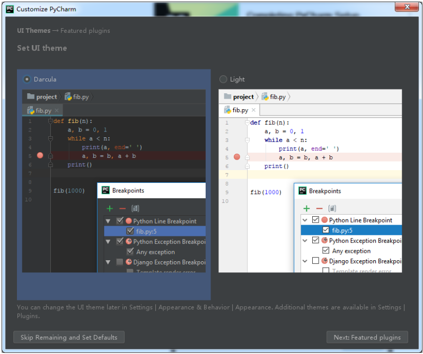423x354 pixels.
Task: Click the fib.py tab in Light preview
Action: pos(239,110)
